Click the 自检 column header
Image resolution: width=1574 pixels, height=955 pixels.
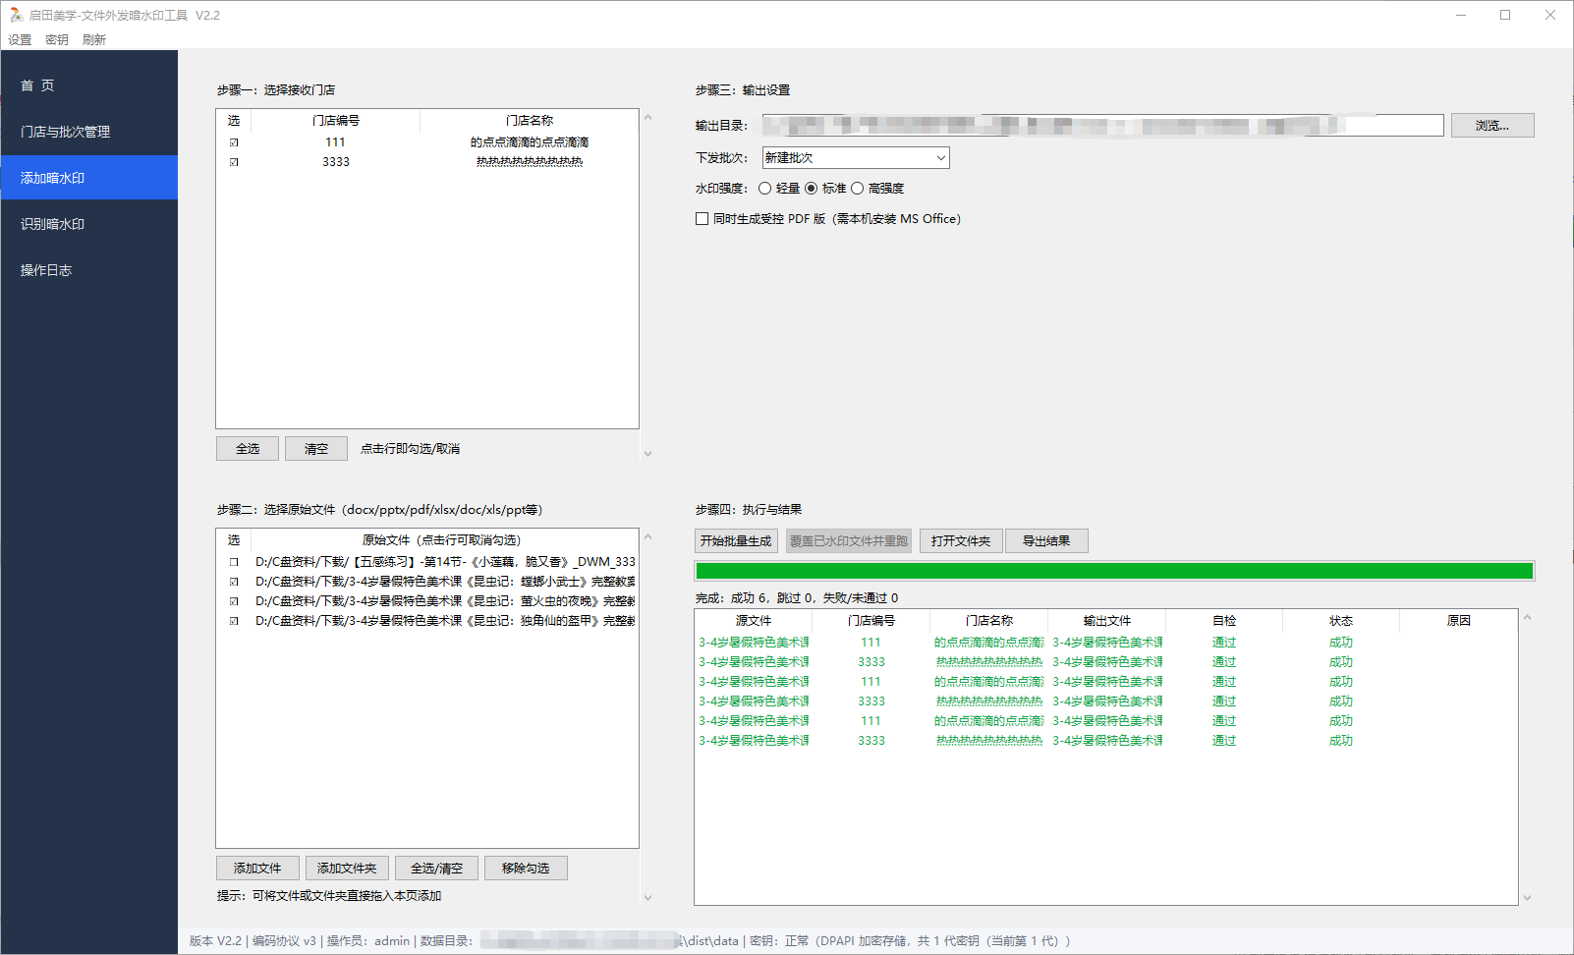pos(1224,621)
